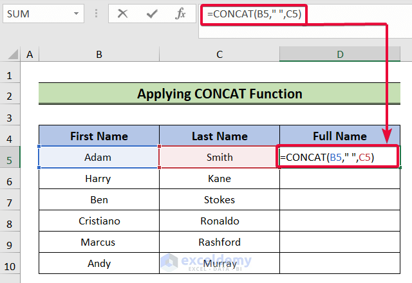
Task: Click the cell containing Rashford
Action: click(x=220, y=242)
